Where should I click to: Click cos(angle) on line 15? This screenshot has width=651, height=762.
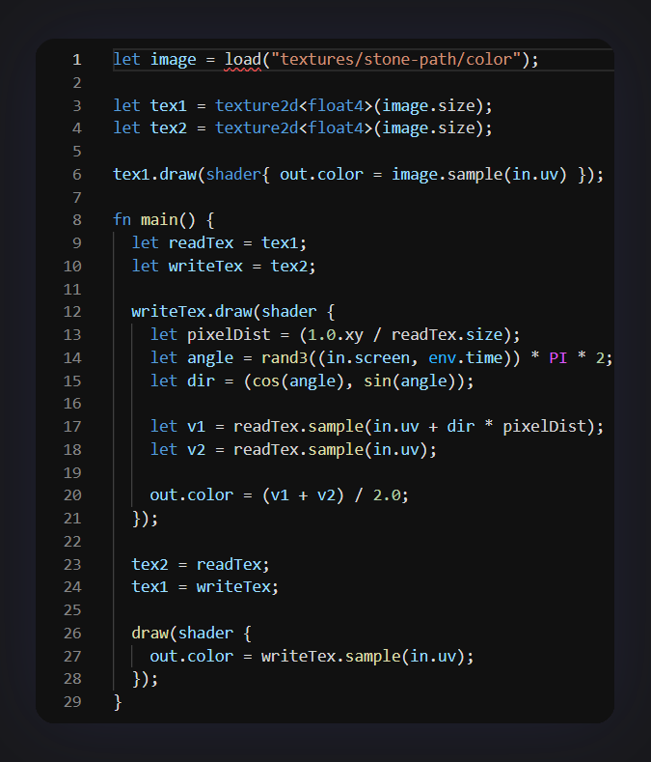pos(298,381)
